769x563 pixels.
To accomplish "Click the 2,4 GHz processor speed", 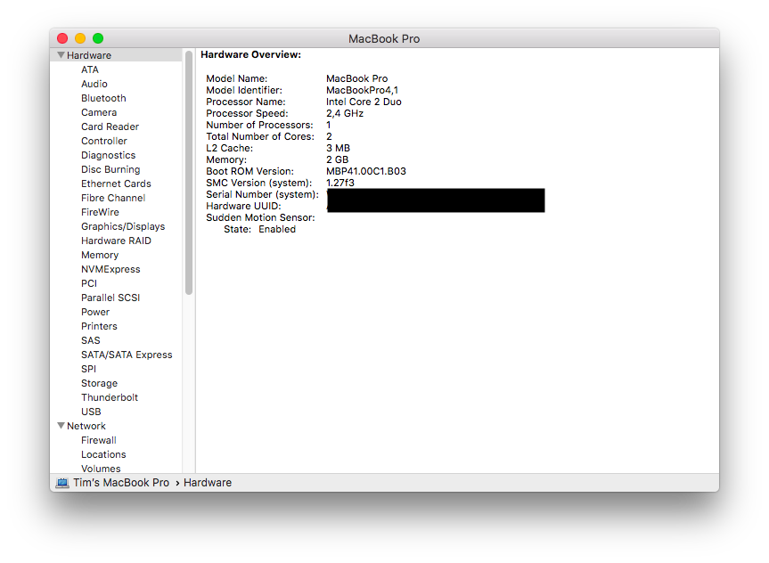I will point(345,113).
